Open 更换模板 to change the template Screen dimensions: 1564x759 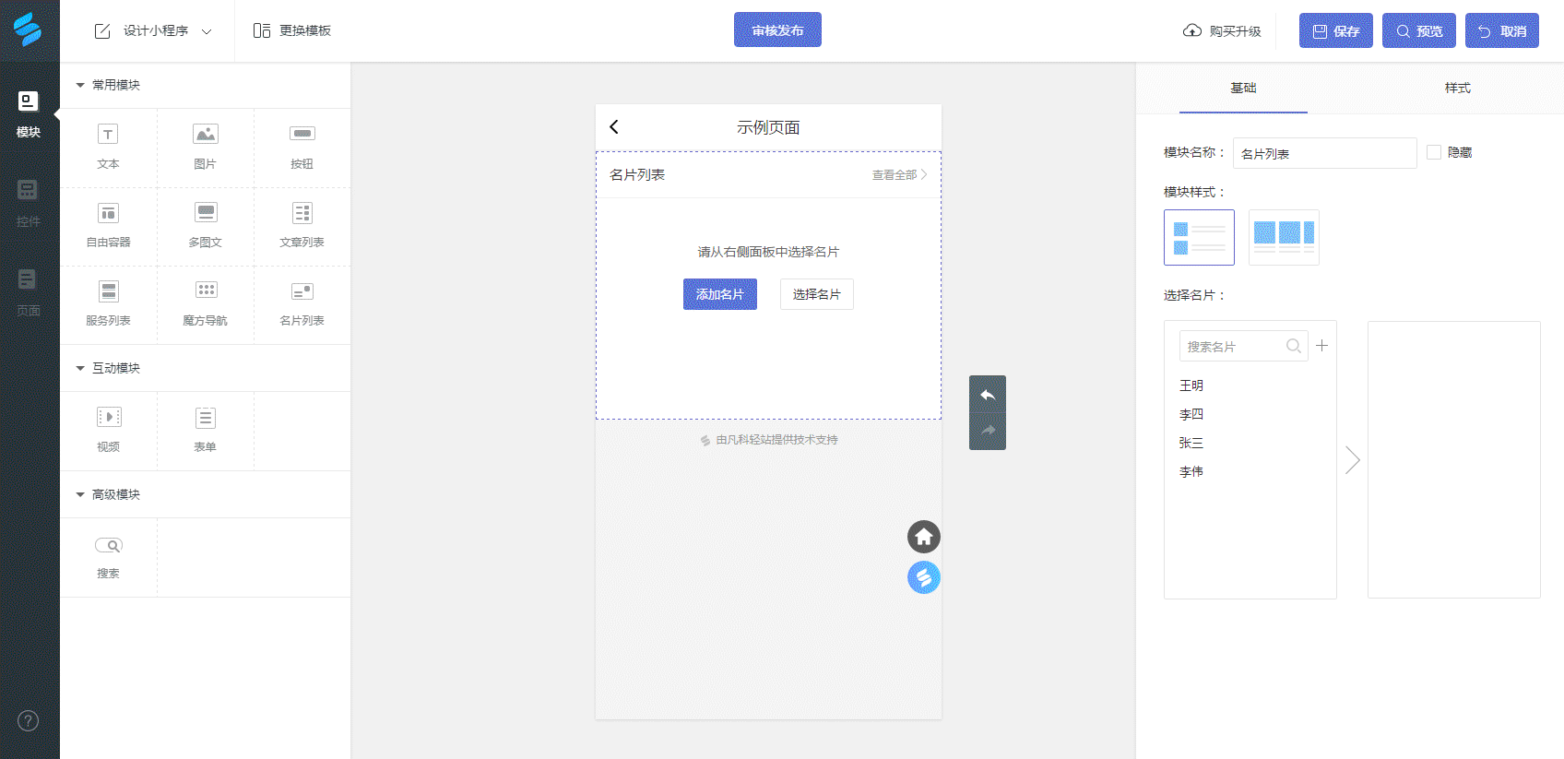[292, 30]
